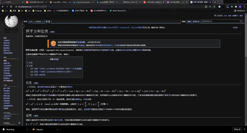Reload the page with the refresh icon
Screen dimensions: 247x133
click(x=11, y=7)
